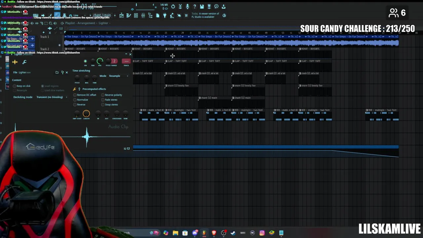Toggle Load regions option
The image size is (423, 238).
click(50, 86)
